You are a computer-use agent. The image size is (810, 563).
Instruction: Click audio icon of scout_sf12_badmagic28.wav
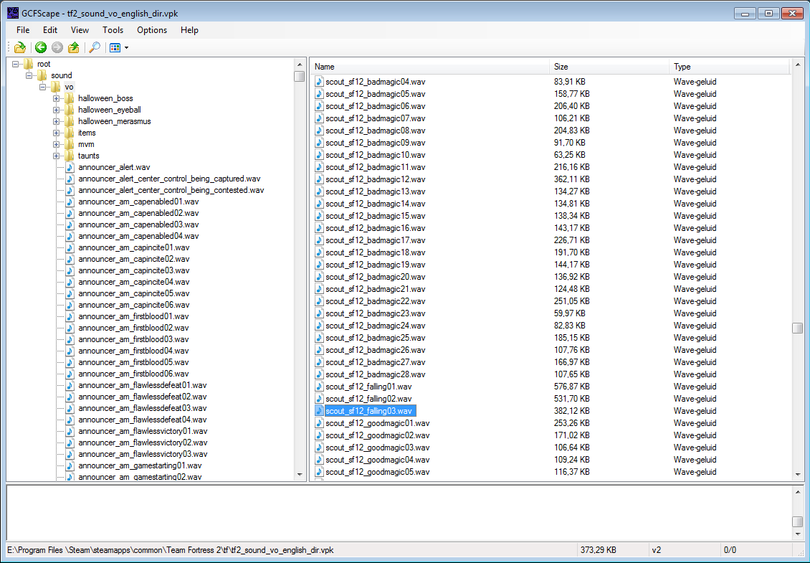(319, 374)
